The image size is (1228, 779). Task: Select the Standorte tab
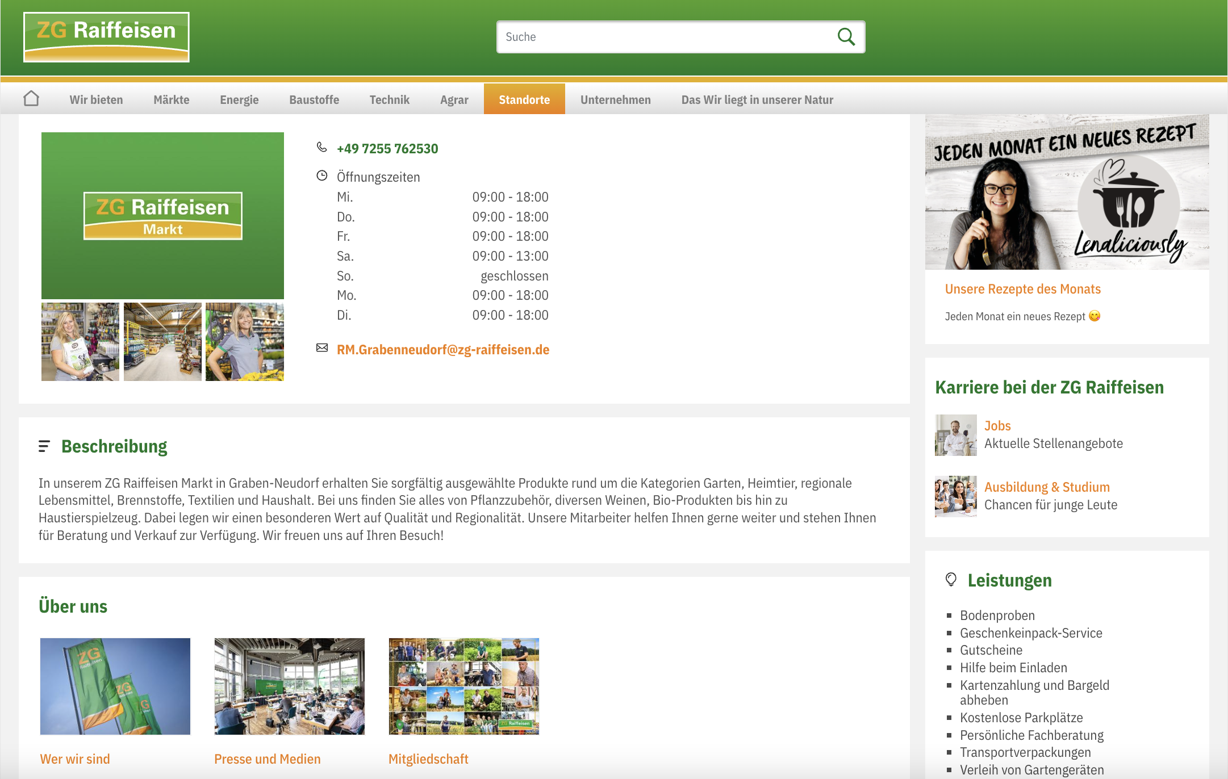click(524, 100)
